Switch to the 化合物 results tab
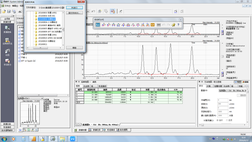 (86, 86)
